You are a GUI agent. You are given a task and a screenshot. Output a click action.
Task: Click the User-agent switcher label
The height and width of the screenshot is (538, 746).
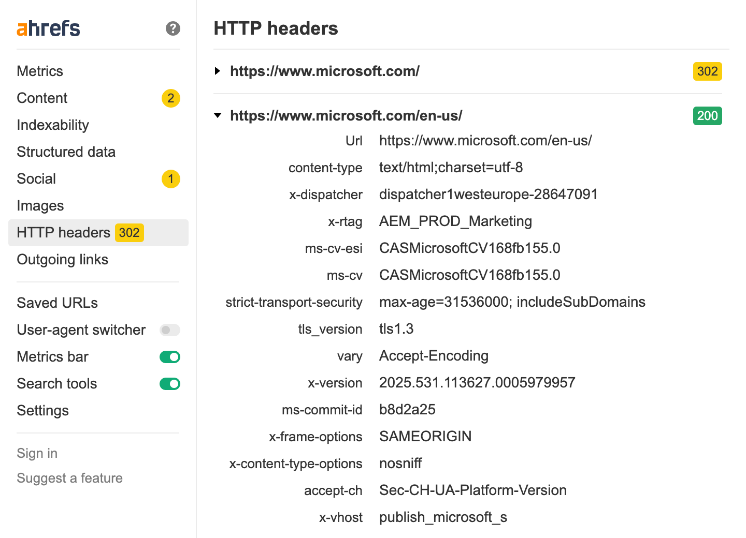click(x=81, y=330)
